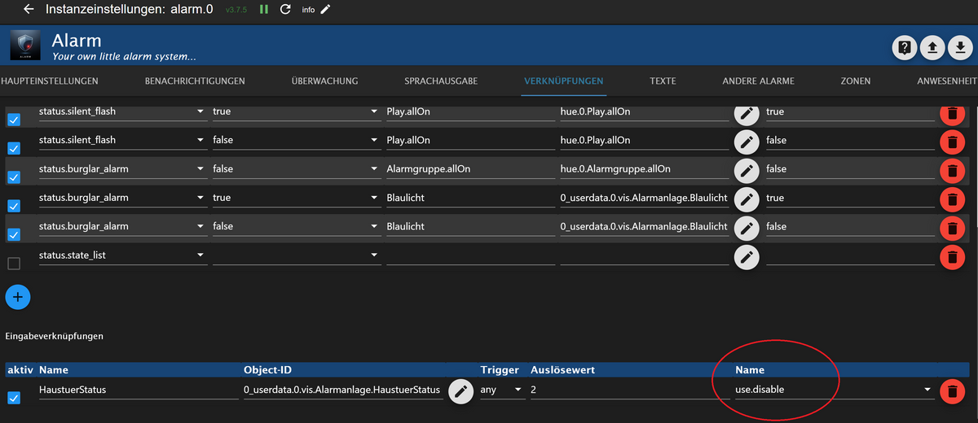978x423 pixels.
Task: Open the help question mark icon
Action: pos(904,48)
